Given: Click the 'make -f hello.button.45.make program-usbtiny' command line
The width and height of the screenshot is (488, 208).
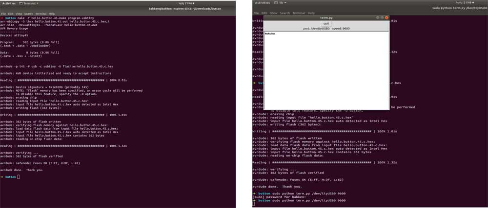Looking at the screenshot, I should click(56, 18).
